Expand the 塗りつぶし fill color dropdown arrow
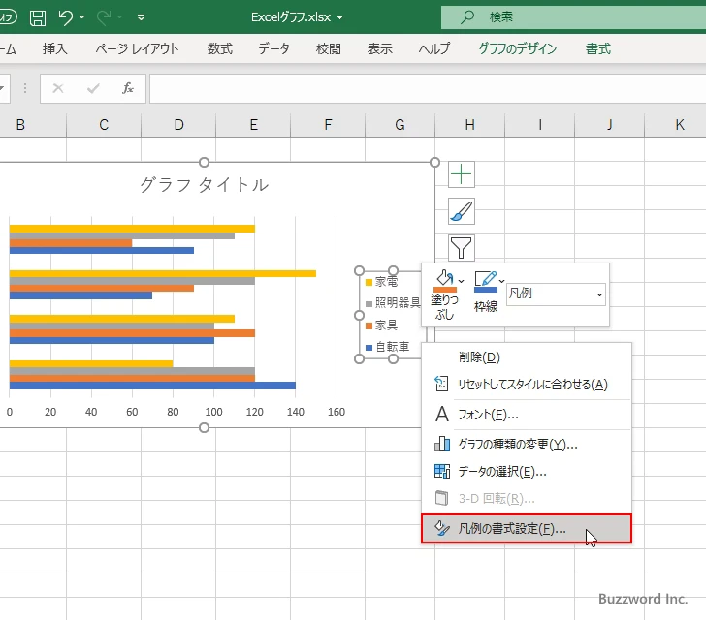Viewport: 706px width, 620px height. (461, 281)
